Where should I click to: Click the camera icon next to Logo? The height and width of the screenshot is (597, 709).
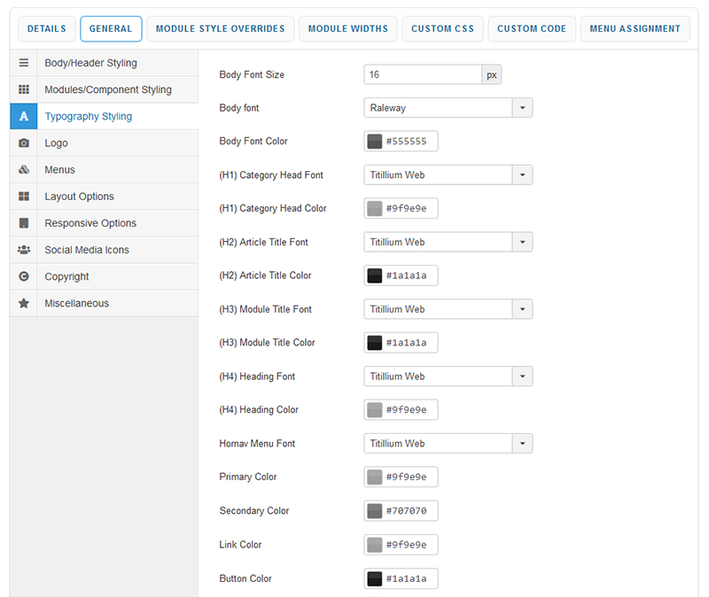24,143
